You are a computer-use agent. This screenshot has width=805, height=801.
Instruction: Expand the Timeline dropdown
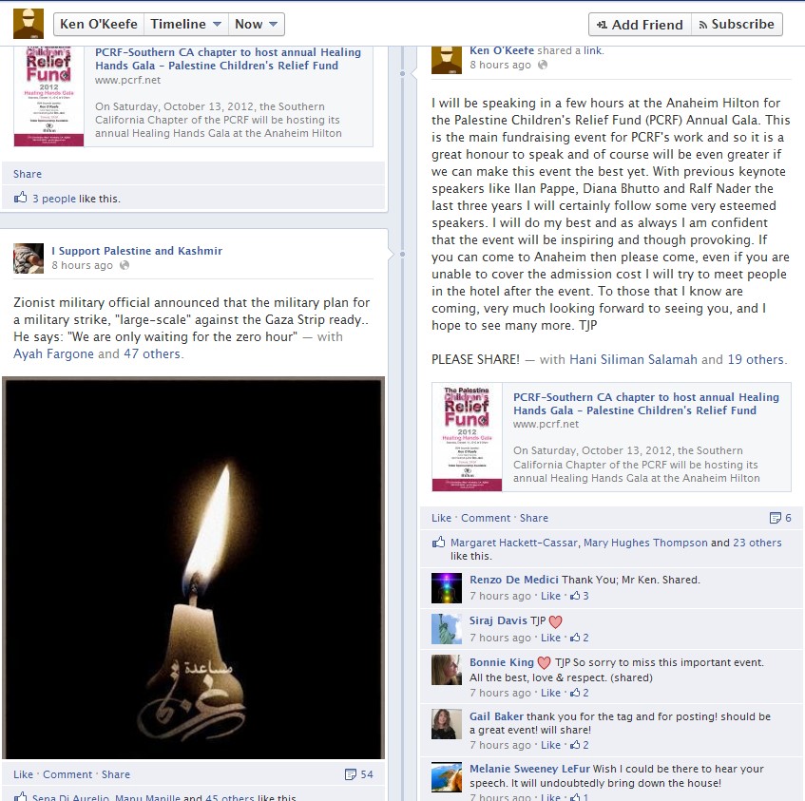point(186,24)
